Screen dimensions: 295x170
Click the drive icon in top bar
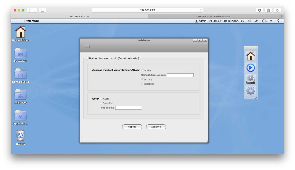coord(250,21)
